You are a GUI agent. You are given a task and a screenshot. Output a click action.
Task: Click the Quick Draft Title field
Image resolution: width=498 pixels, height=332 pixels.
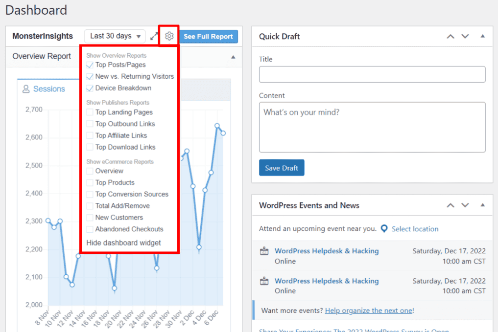coord(372,74)
